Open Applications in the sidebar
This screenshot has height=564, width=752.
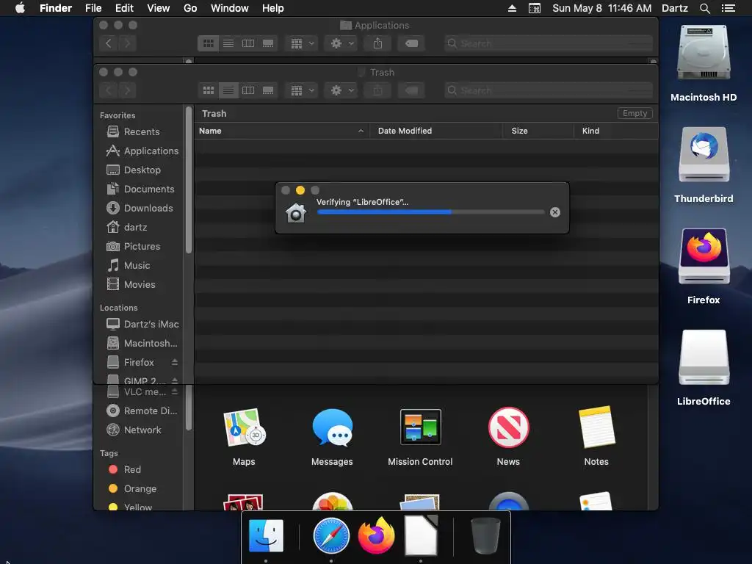click(142, 151)
